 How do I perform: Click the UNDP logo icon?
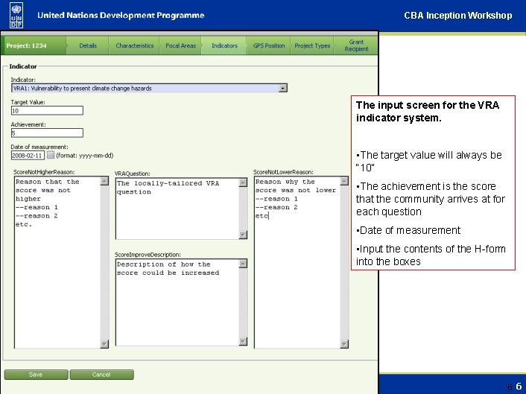tap(16, 16)
